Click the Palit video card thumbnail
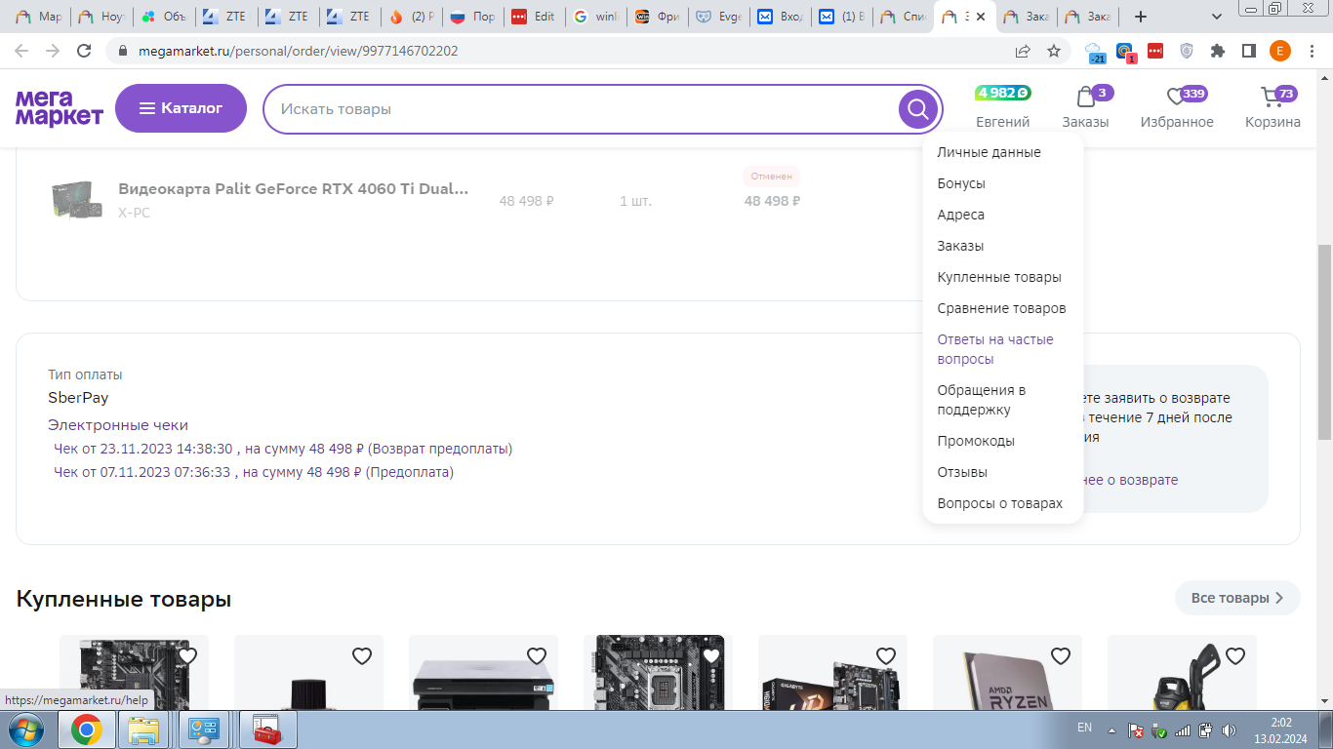 click(x=77, y=200)
